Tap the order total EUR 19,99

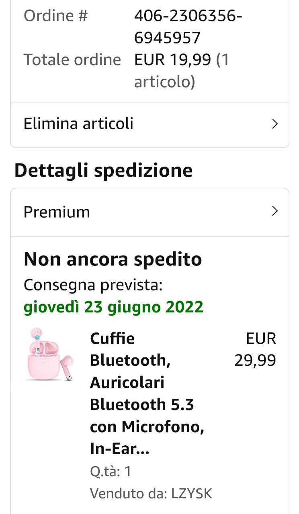[x=172, y=59]
